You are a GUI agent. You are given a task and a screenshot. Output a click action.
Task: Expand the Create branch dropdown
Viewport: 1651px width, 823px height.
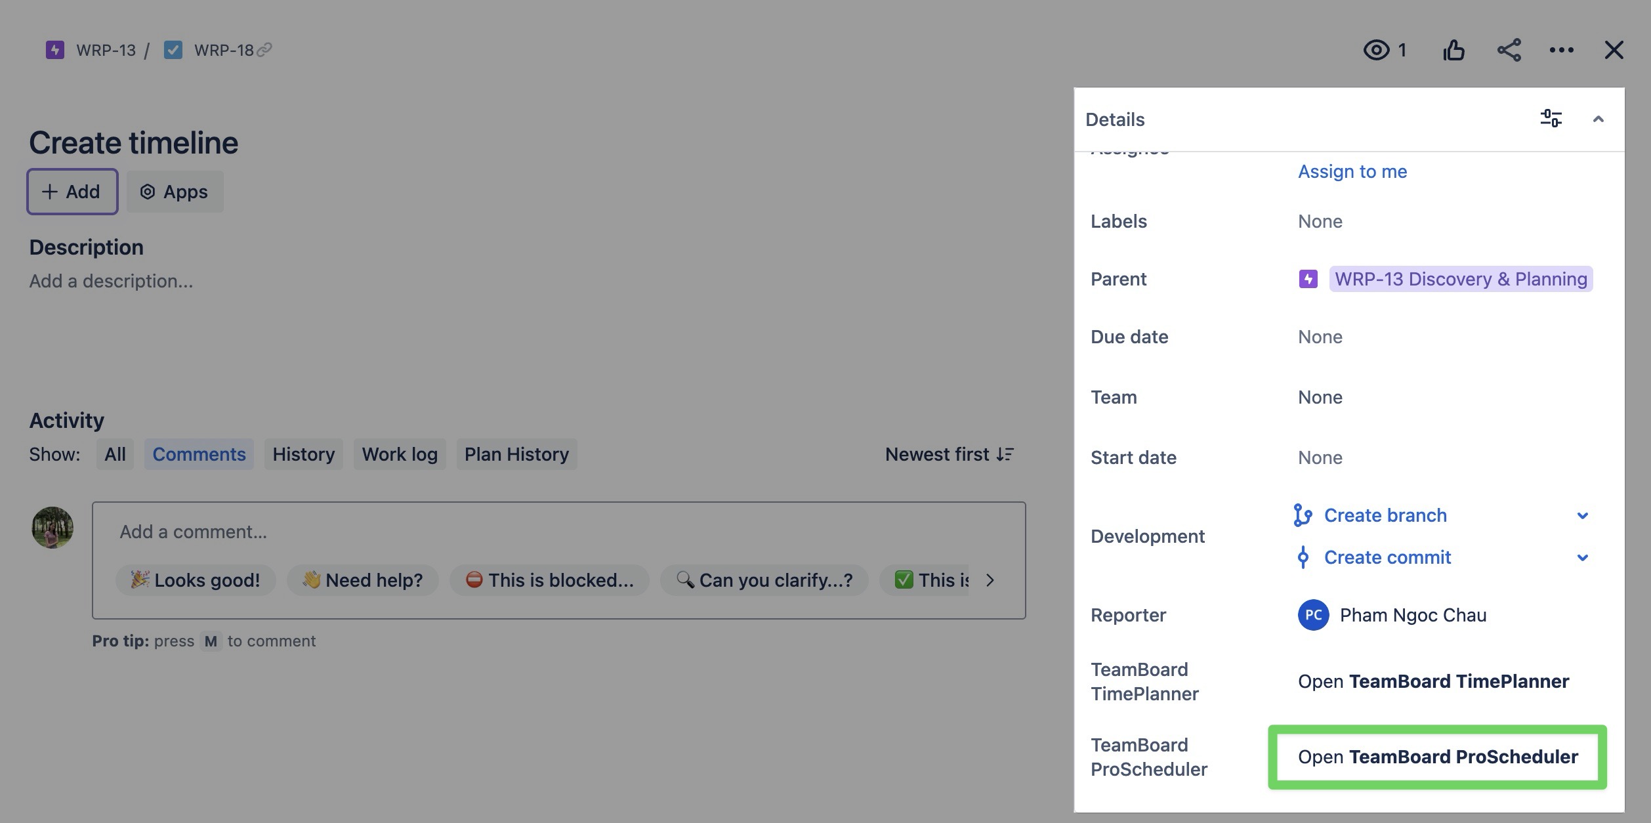tap(1583, 515)
